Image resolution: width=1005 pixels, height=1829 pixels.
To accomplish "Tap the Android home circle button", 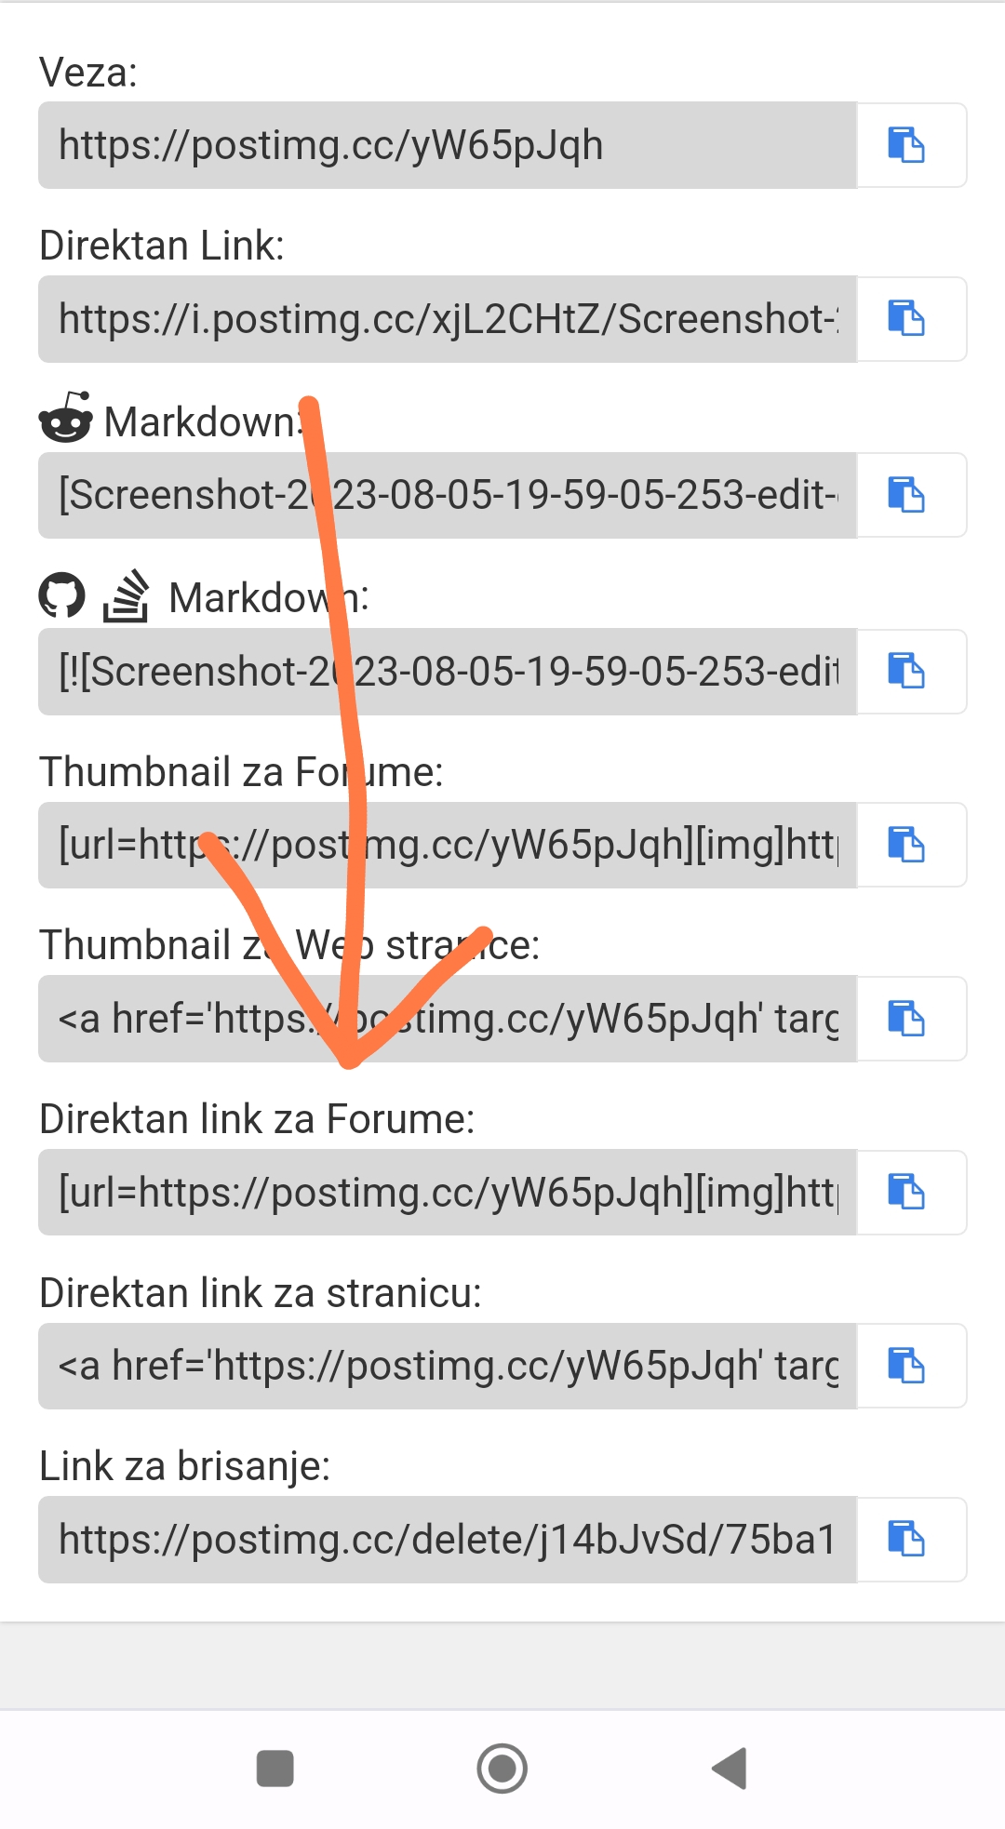I will [502, 1769].
